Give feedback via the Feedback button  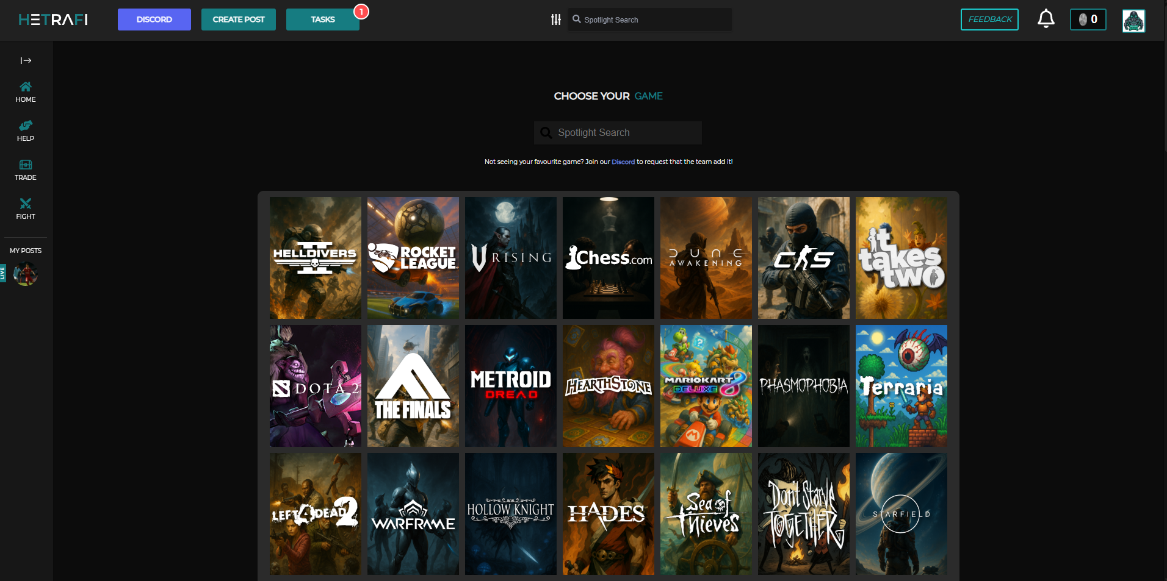pos(989,19)
